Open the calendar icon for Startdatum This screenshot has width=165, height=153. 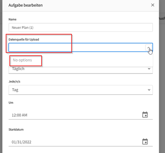tap(145, 141)
